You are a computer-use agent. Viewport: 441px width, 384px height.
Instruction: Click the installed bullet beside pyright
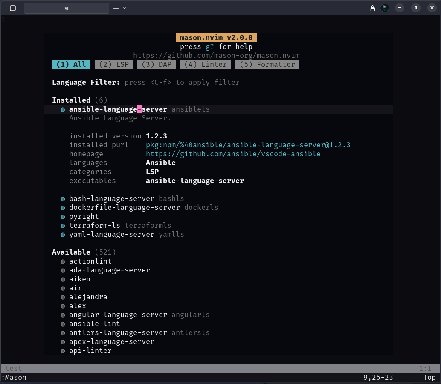[63, 217]
